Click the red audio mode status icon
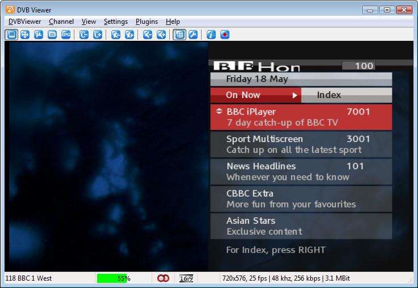This screenshot has height=288, width=418. click(163, 278)
